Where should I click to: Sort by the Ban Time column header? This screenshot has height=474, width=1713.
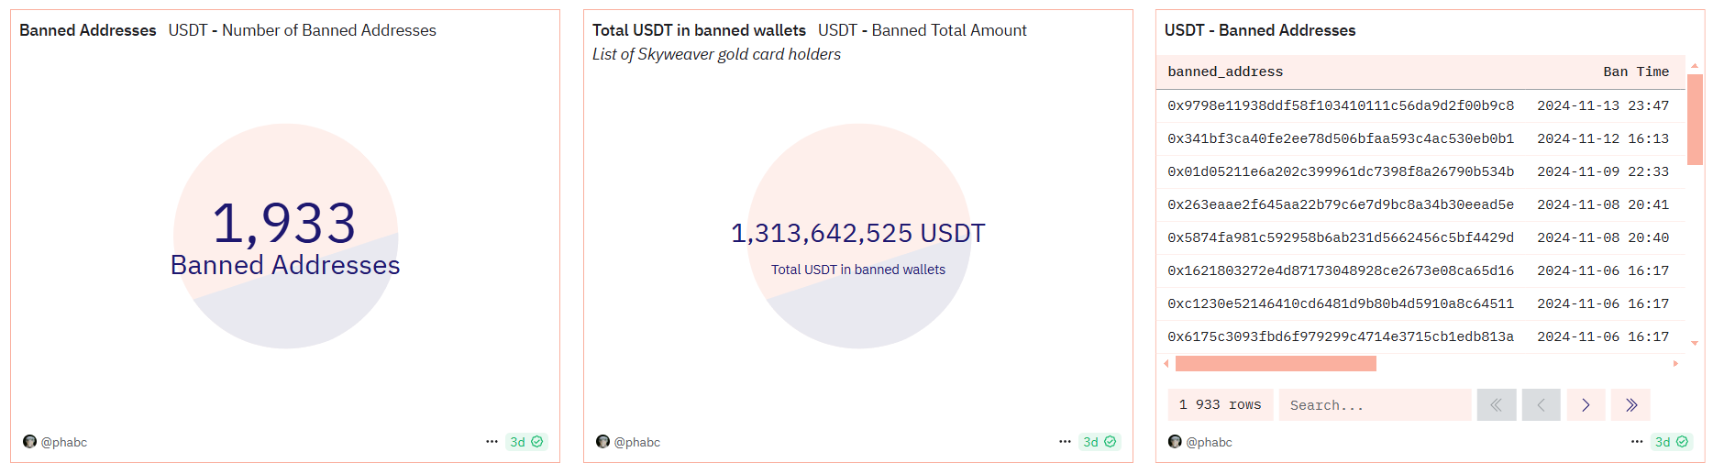pyautogui.click(x=1635, y=72)
